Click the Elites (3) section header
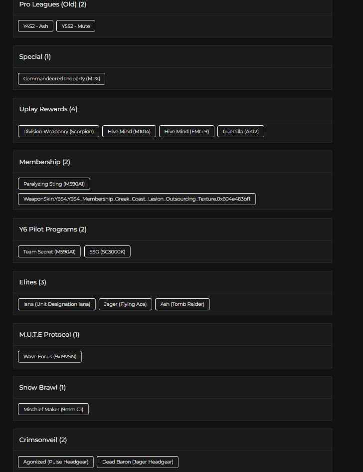Viewport: 363px width, 472px height. pos(33,282)
